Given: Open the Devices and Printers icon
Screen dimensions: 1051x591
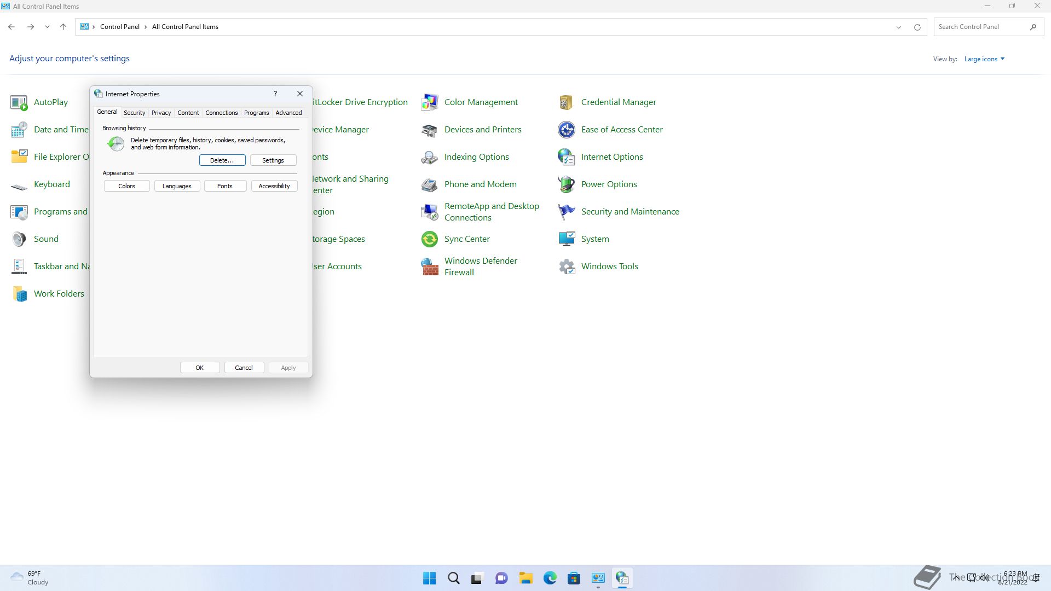Looking at the screenshot, I should click(430, 130).
